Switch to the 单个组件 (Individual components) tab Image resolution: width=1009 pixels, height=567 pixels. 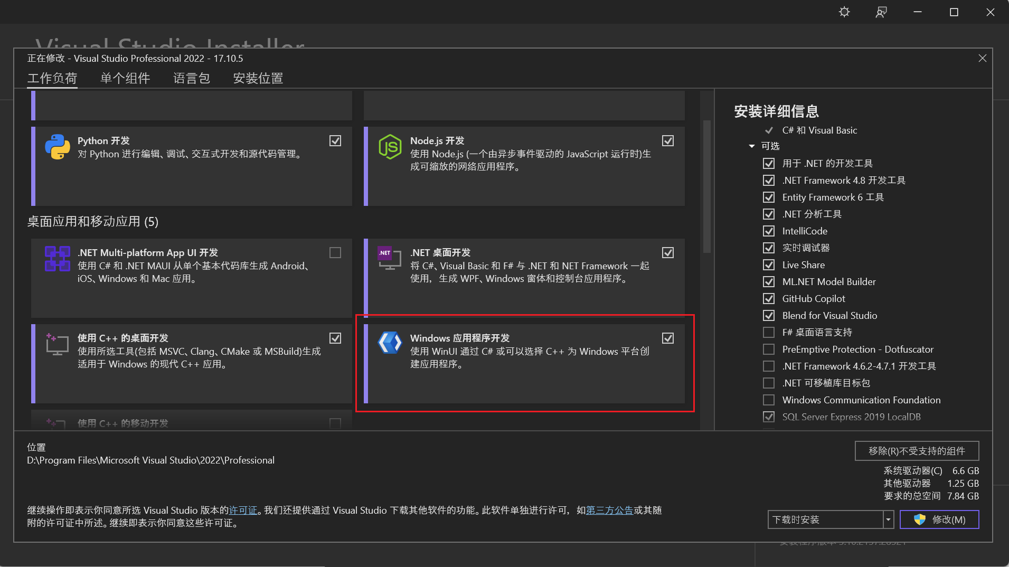(x=125, y=79)
